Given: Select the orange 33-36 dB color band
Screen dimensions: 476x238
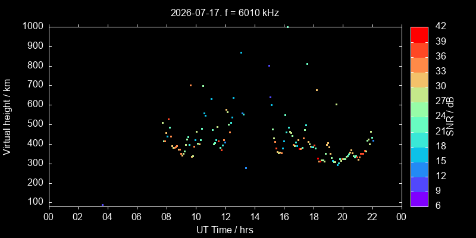Looking at the screenshot, I should (x=419, y=65).
